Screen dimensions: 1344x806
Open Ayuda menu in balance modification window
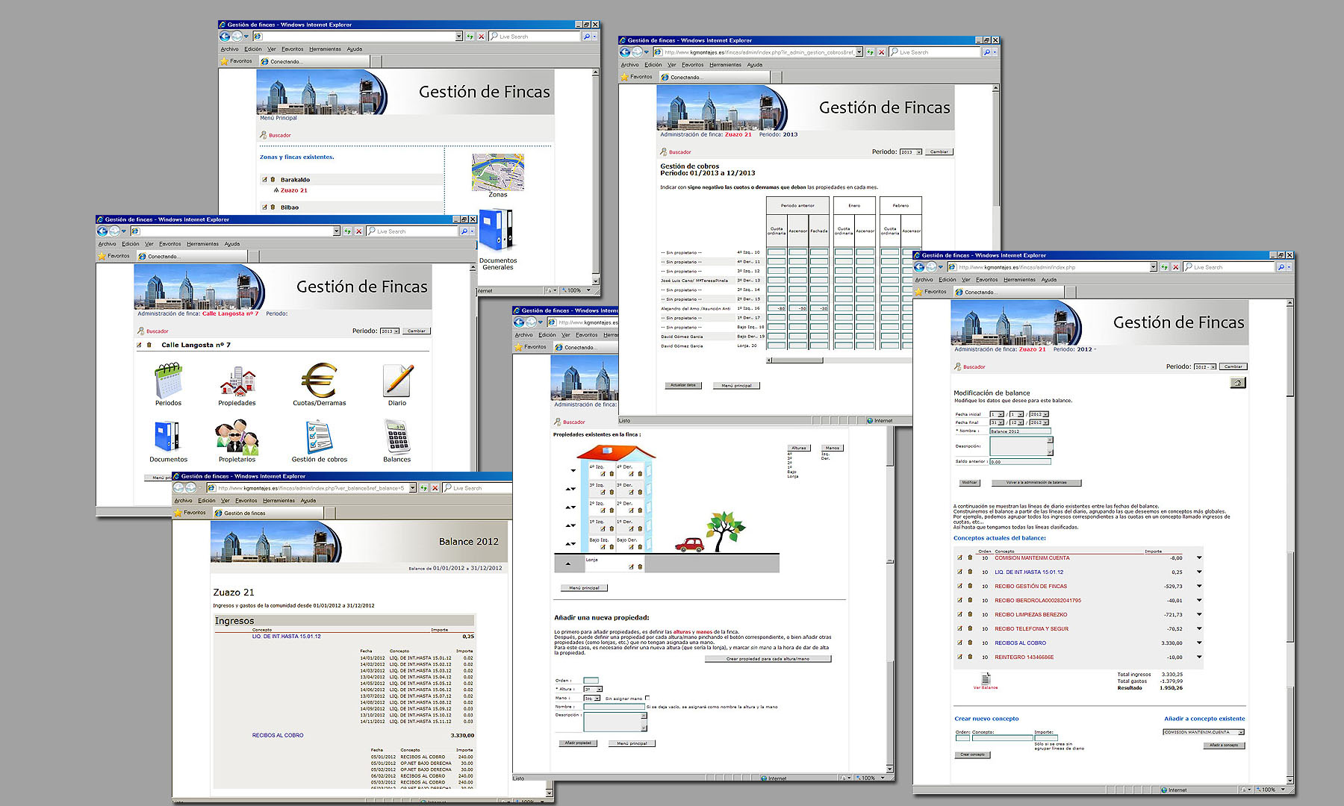[1049, 280]
